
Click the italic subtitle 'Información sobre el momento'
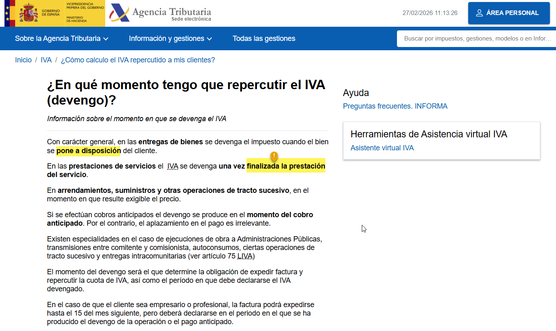coord(137,119)
